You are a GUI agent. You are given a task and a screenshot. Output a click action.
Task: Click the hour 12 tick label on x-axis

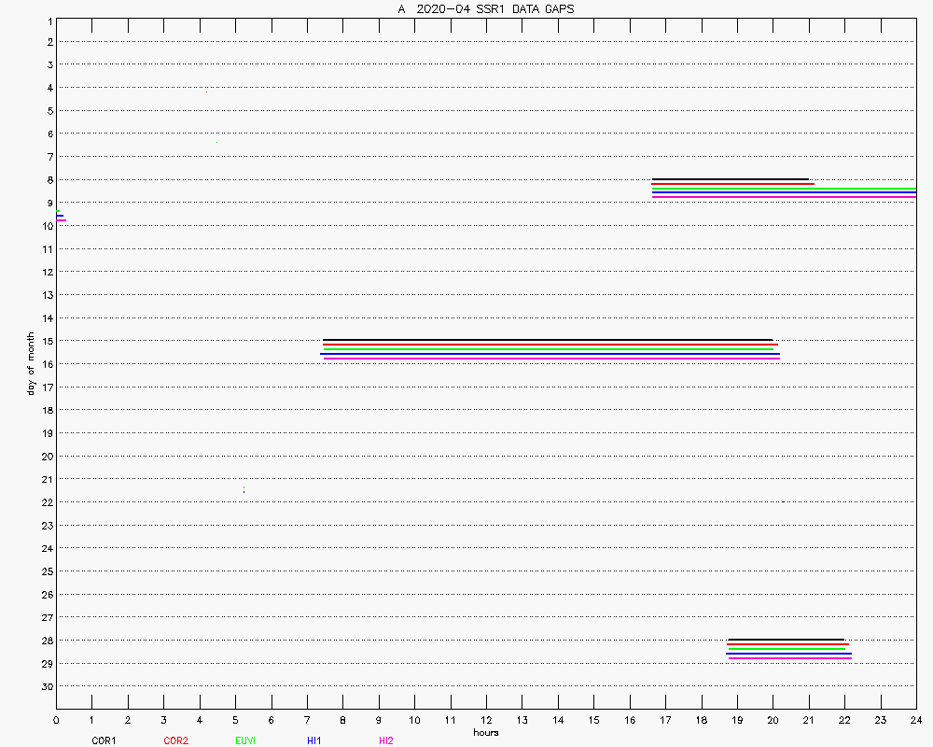[486, 721]
